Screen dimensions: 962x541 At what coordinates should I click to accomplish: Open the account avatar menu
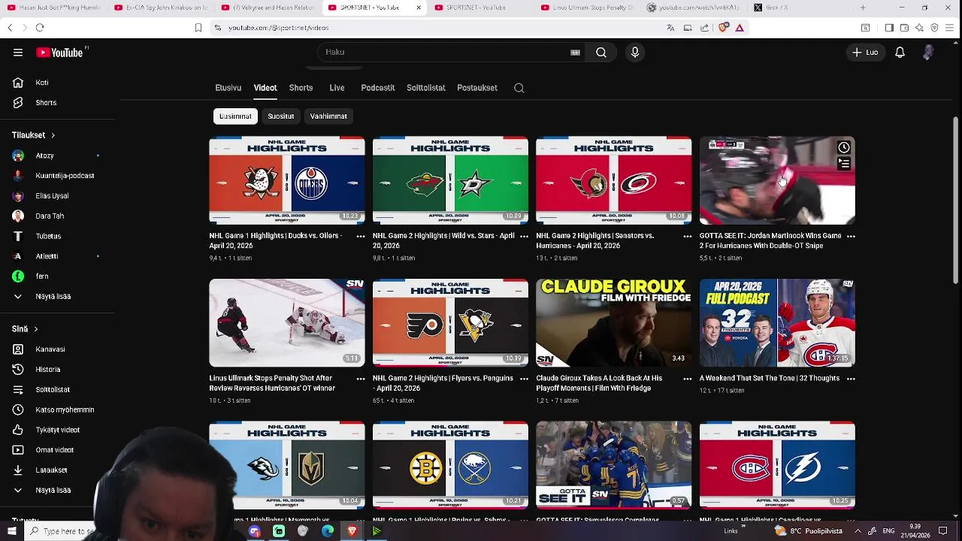tap(928, 53)
